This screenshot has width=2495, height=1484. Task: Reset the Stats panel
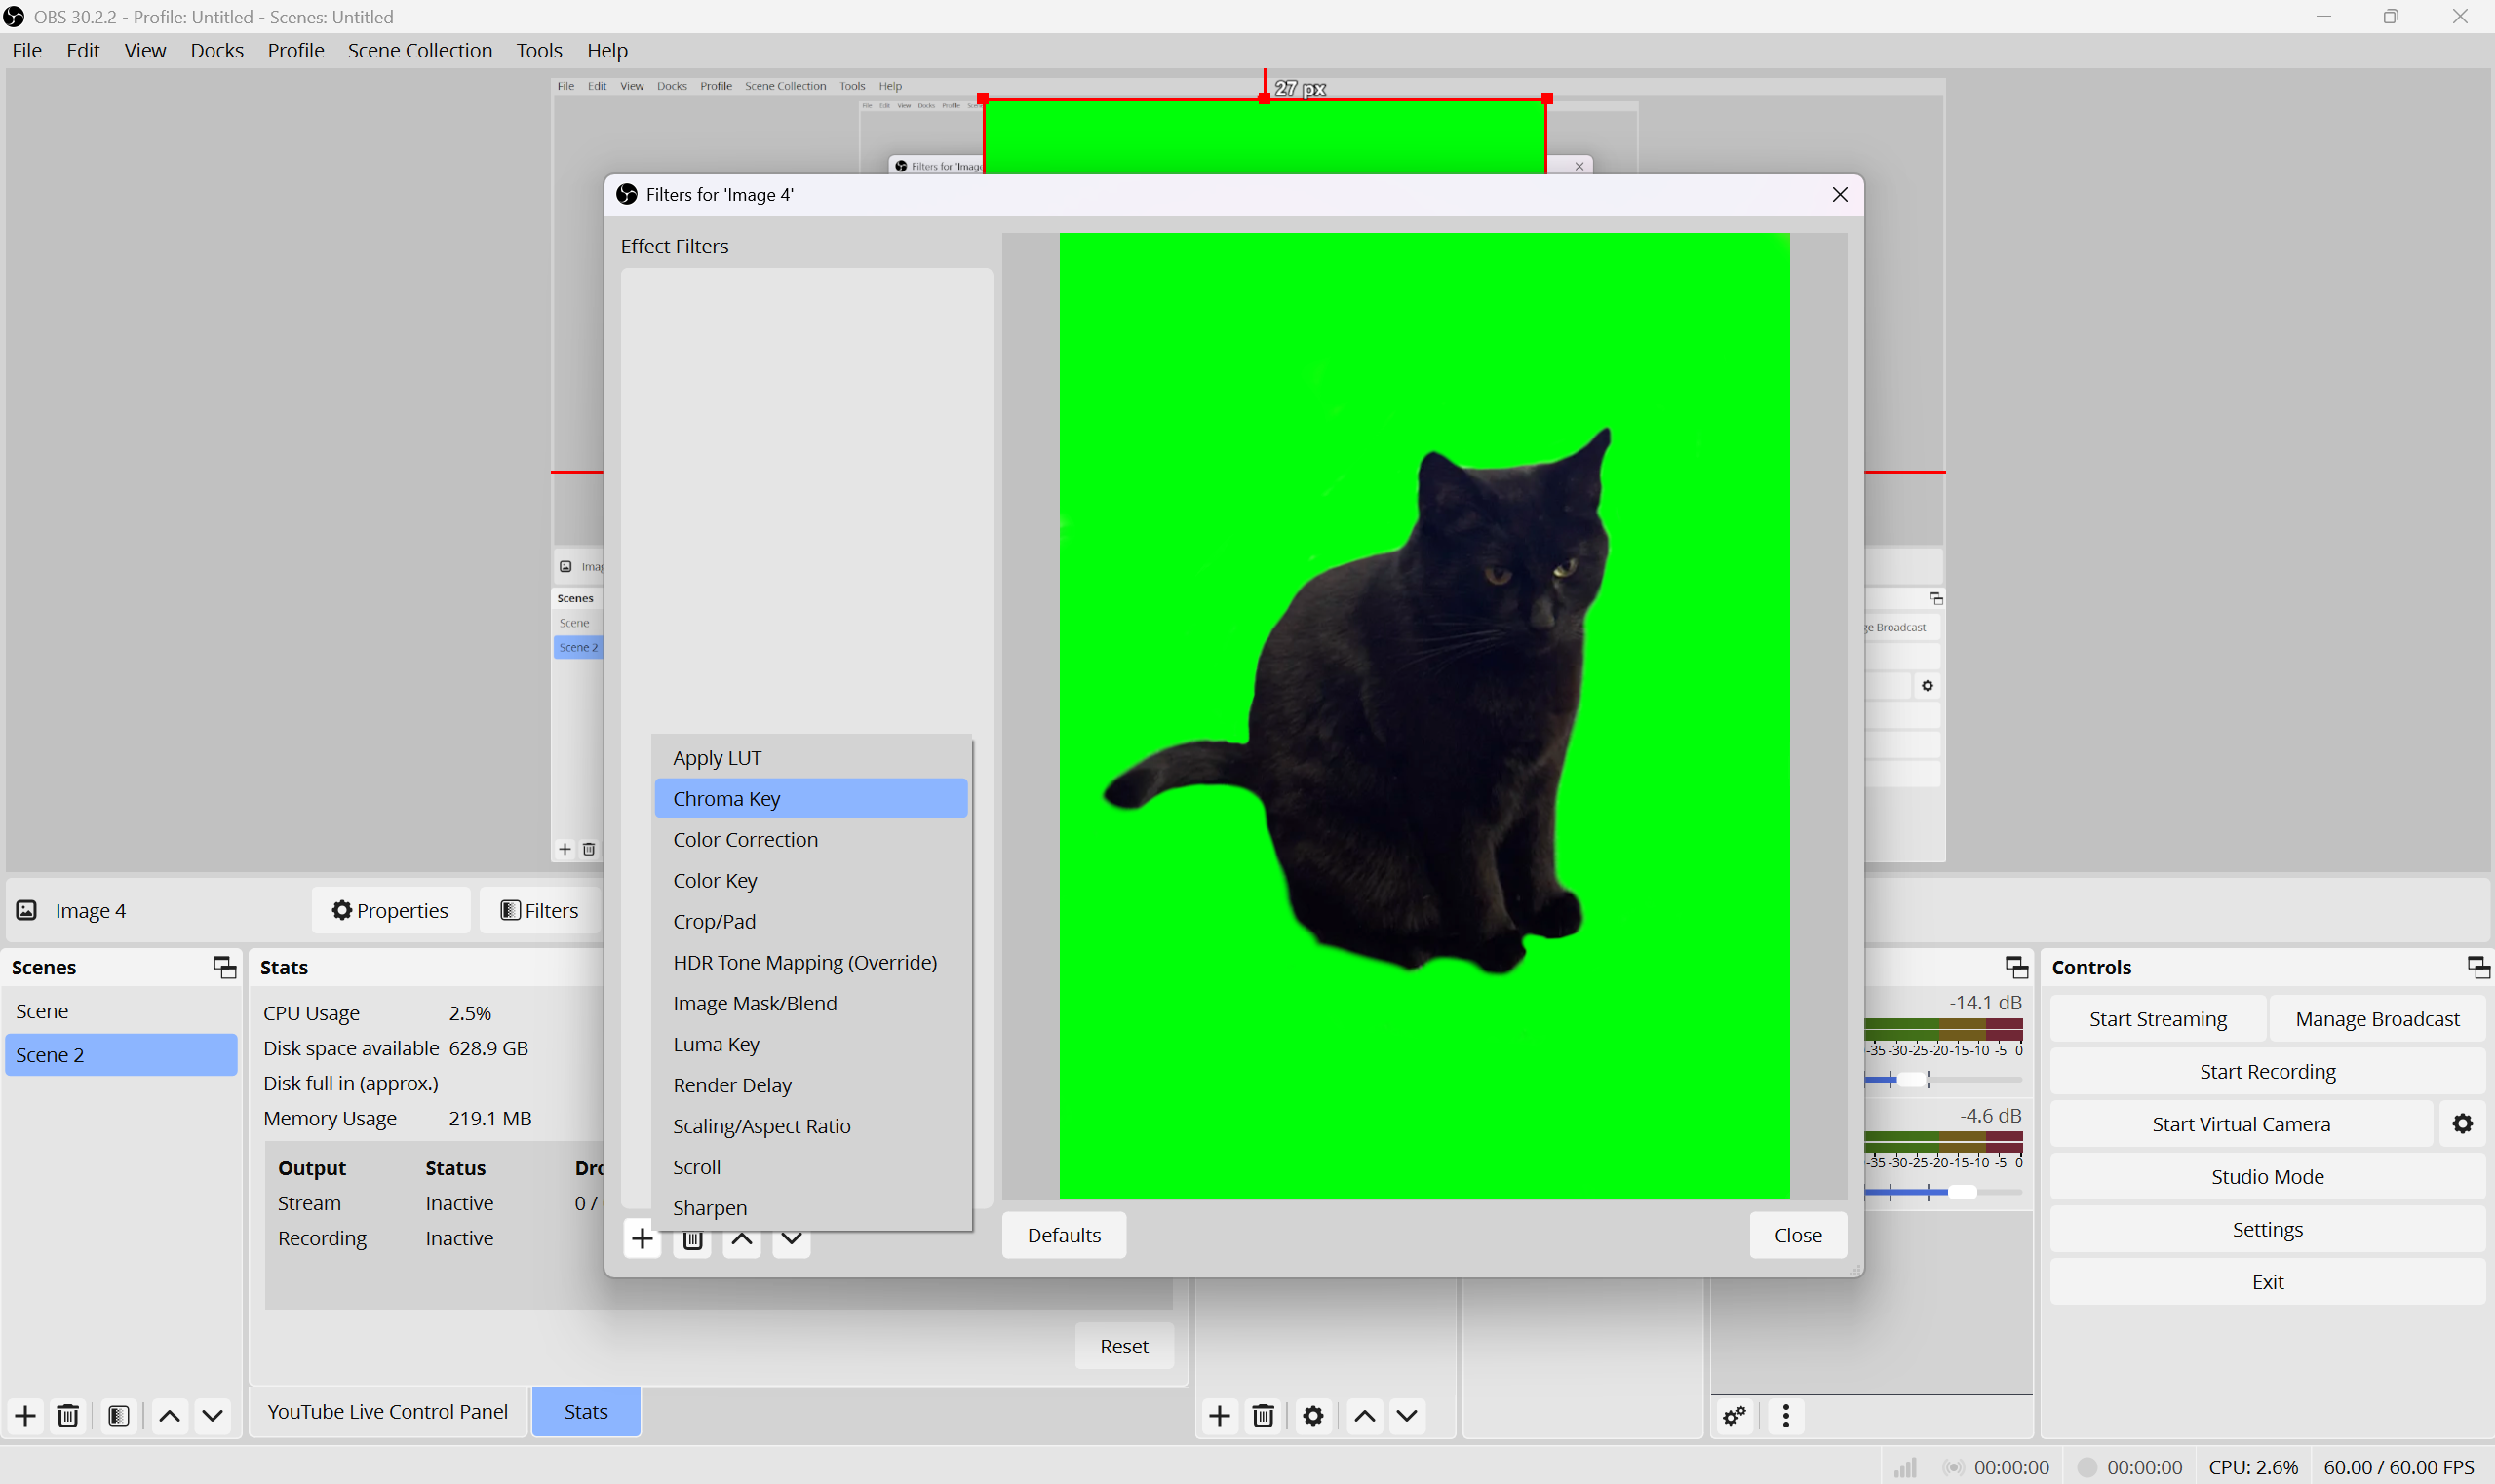(1124, 1347)
